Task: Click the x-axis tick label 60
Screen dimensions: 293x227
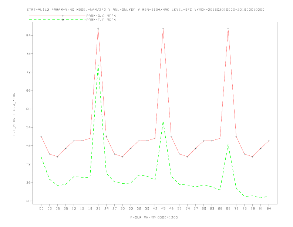Action: point(204,208)
